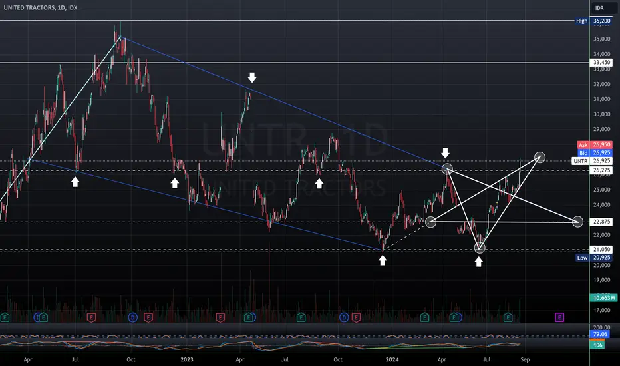Image resolution: width=620 pixels, height=366 pixels.
Task: Click the 35,000 price axis tick
Action: [x=601, y=39]
